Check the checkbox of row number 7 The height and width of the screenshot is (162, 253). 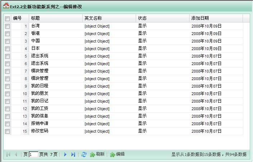7,71
